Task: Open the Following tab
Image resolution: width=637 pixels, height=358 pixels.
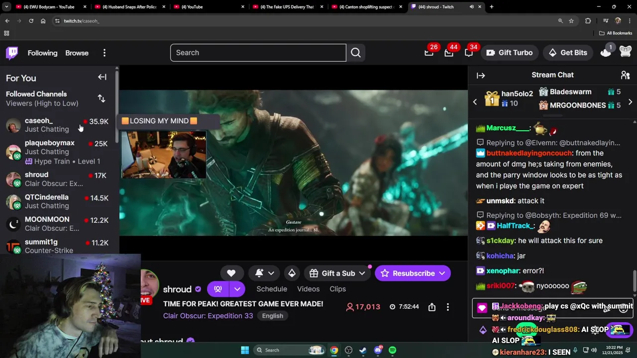Action: [x=42, y=53]
